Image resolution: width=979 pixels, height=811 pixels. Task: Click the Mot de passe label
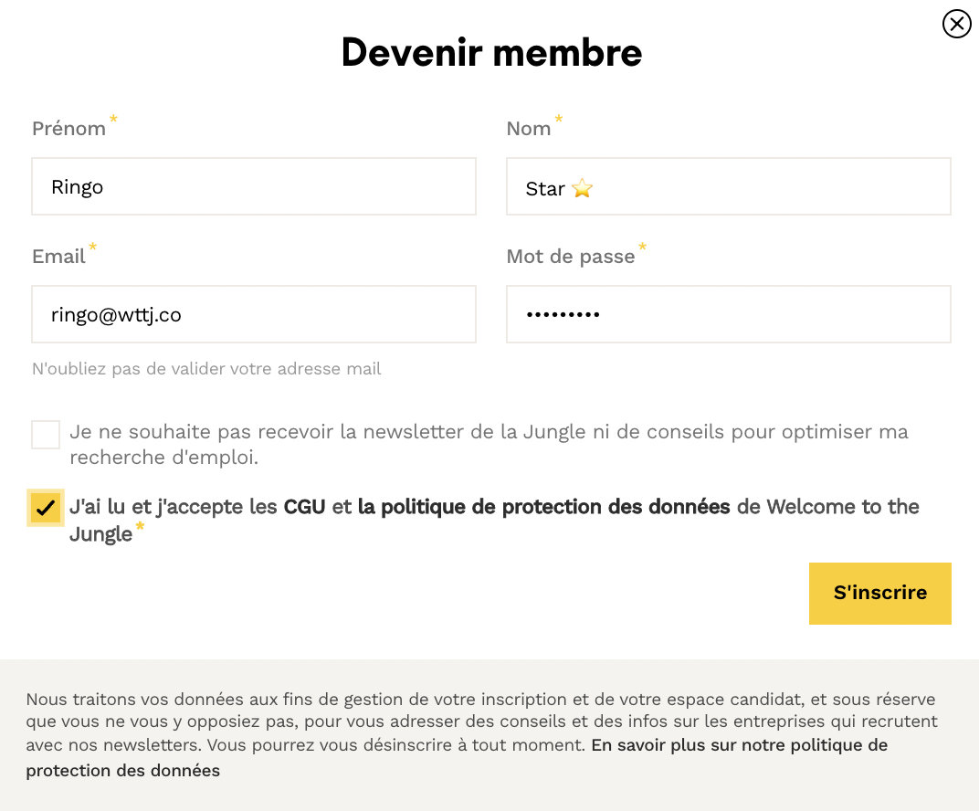click(570, 257)
